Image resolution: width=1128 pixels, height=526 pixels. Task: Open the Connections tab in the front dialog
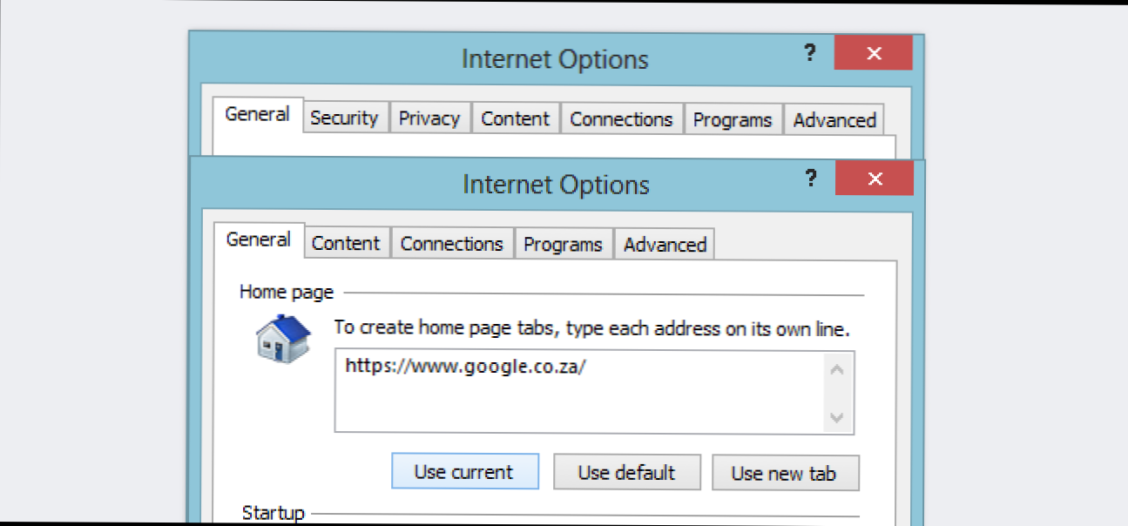(451, 244)
